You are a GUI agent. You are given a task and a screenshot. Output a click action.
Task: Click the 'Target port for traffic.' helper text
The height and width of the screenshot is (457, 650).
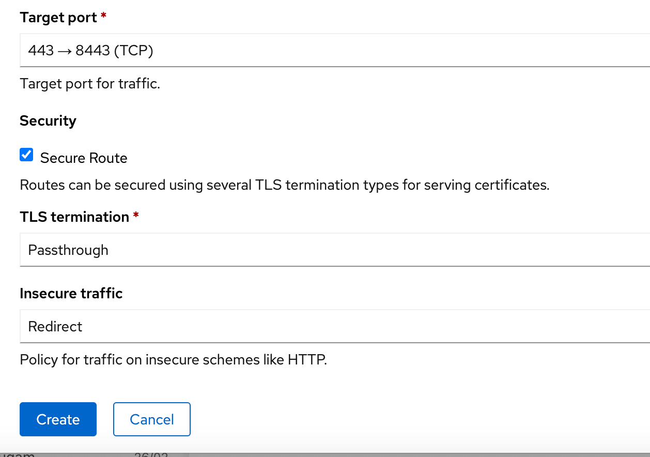pyautogui.click(x=90, y=84)
